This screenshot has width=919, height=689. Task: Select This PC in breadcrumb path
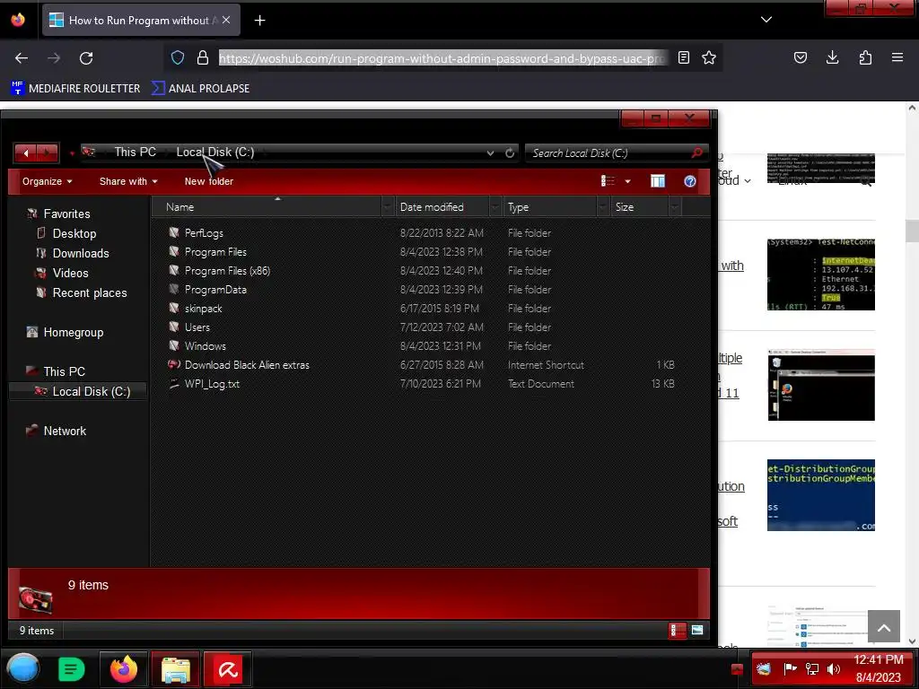click(x=135, y=153)
